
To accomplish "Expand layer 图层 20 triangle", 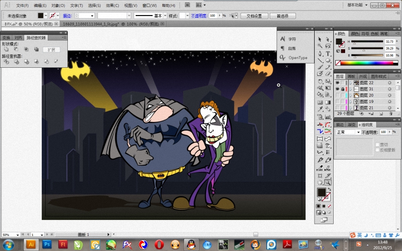I will 351,95.
